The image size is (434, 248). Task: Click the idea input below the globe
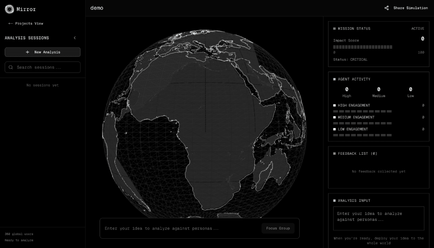180,228
